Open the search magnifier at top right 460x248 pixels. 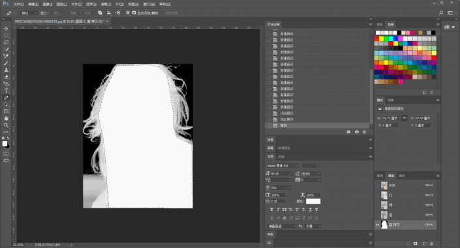click(441, 13)
